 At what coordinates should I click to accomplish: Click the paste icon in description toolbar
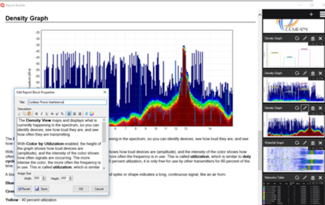click(30, 114)
